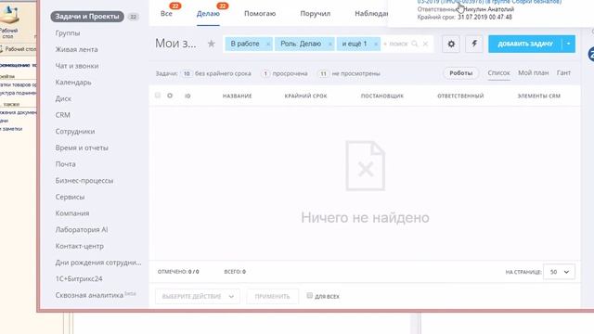Open 'Задачи и Проекты' in sidebar
Image resolution: width=594 pixels, height=334 pixels.
tap(87, 17)
